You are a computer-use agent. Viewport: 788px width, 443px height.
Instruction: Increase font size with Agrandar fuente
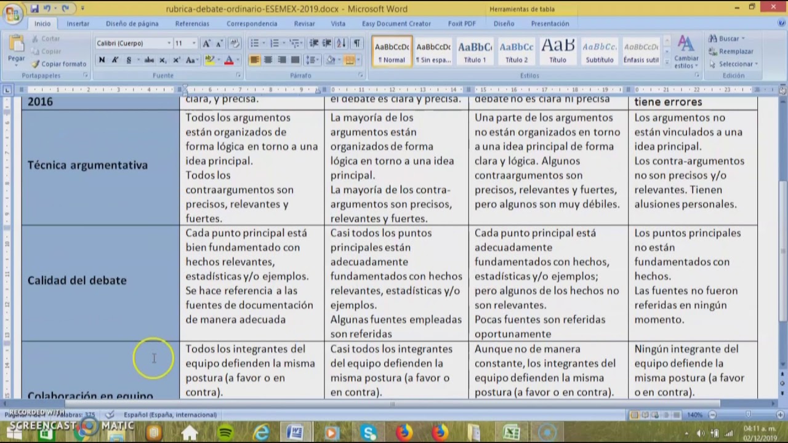206,44
